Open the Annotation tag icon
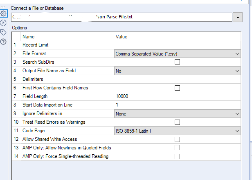Image resolution: width=252 pixels, height=180 pixels. (4, 32)
